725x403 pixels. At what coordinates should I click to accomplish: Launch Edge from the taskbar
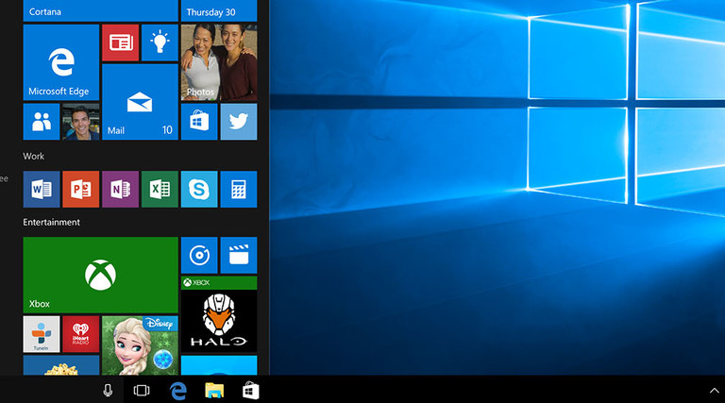[x=178, y=391]
